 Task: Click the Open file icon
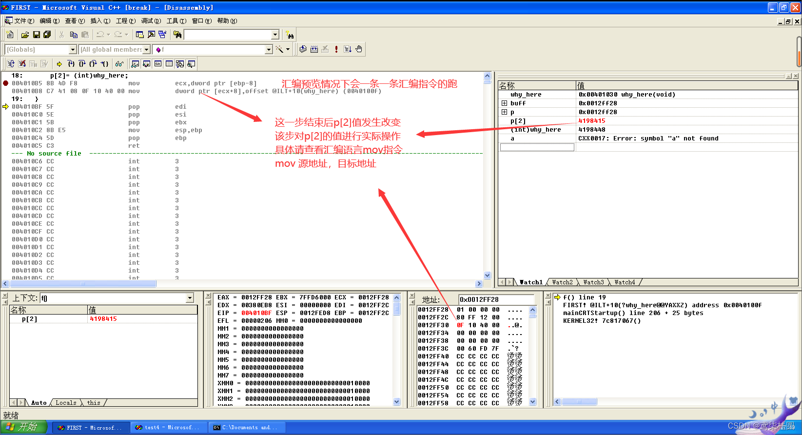[25, 35]
